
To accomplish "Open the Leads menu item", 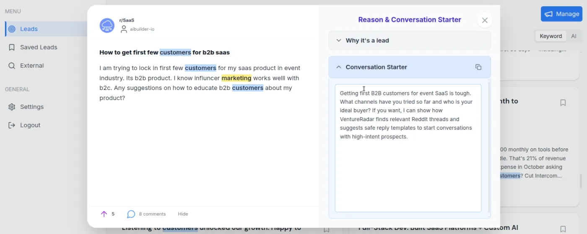I will point(46,29).
